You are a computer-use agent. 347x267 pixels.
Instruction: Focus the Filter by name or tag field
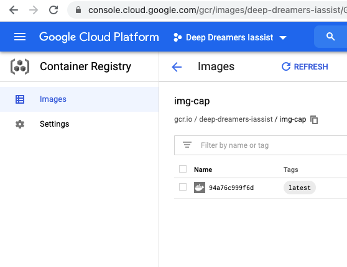(261, 145)
